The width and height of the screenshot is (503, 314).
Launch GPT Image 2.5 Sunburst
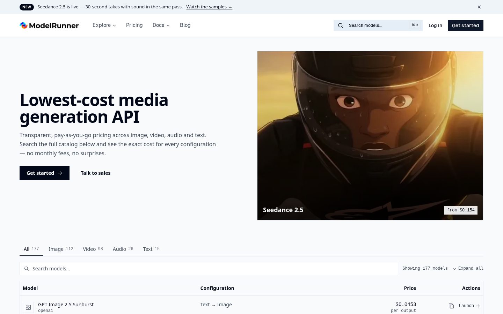[x=469, y=306]
